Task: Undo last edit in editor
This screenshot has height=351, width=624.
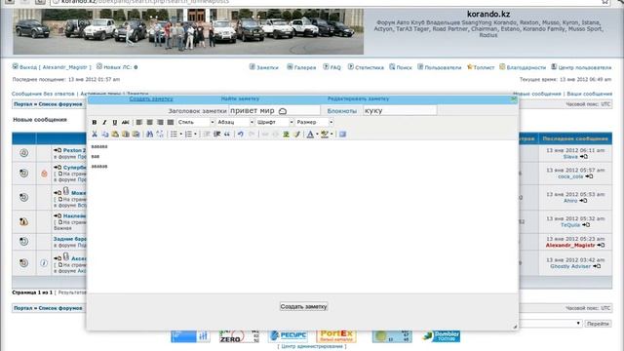Action: 241,135
